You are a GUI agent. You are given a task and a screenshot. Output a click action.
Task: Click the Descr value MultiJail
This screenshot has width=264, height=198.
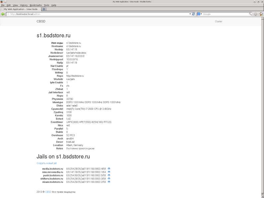(x=70, y=142)
